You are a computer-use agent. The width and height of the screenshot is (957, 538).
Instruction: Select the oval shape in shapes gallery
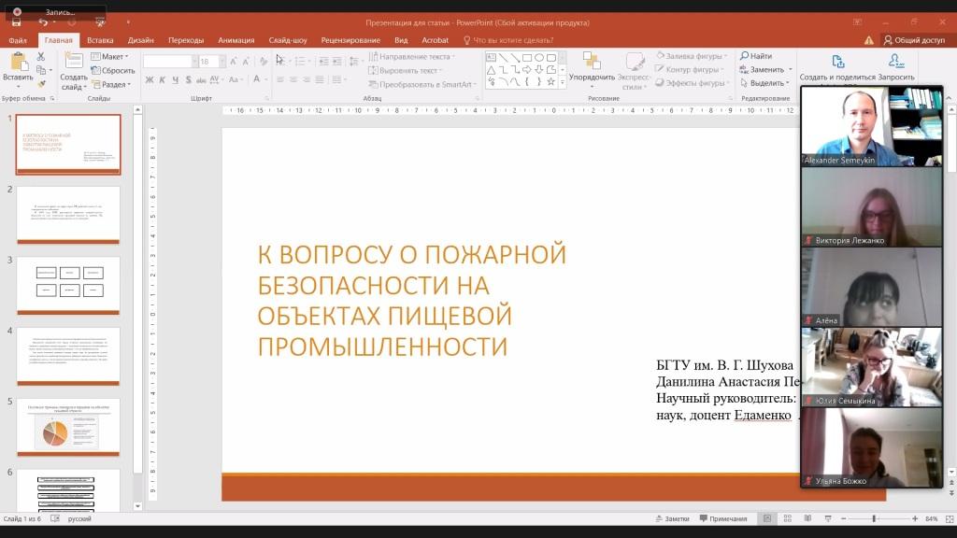539,58
